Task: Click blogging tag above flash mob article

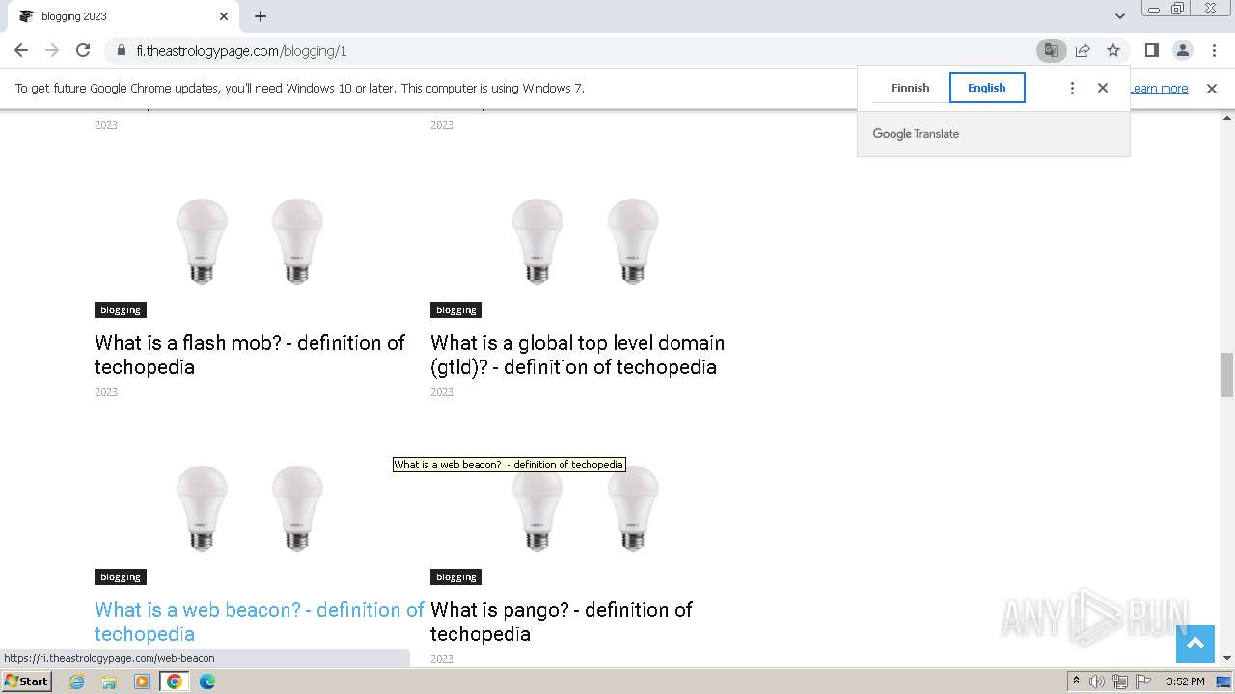Action: (x=121, y=309)
